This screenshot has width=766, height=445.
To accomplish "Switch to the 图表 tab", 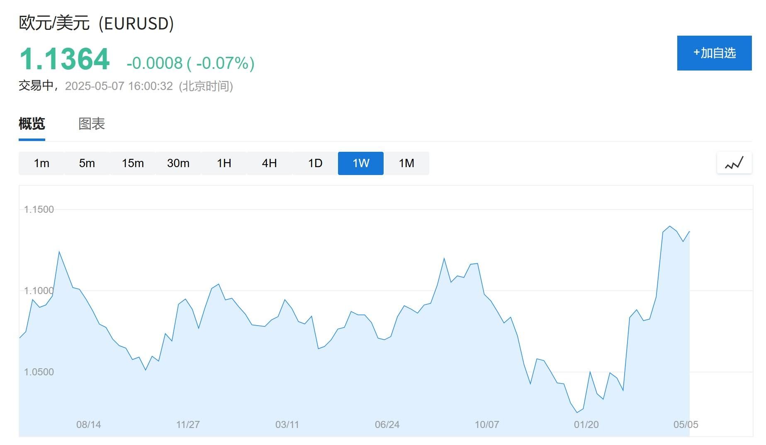I will [92, 124].
